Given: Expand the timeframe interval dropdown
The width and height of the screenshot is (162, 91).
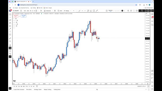Looking at the screenshot, I should click(38, 11).
